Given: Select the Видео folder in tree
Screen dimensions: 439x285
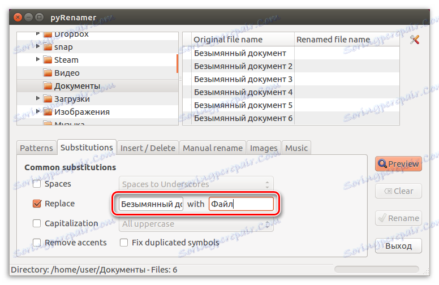Looking at the screenshot, I should click(97, 73).
